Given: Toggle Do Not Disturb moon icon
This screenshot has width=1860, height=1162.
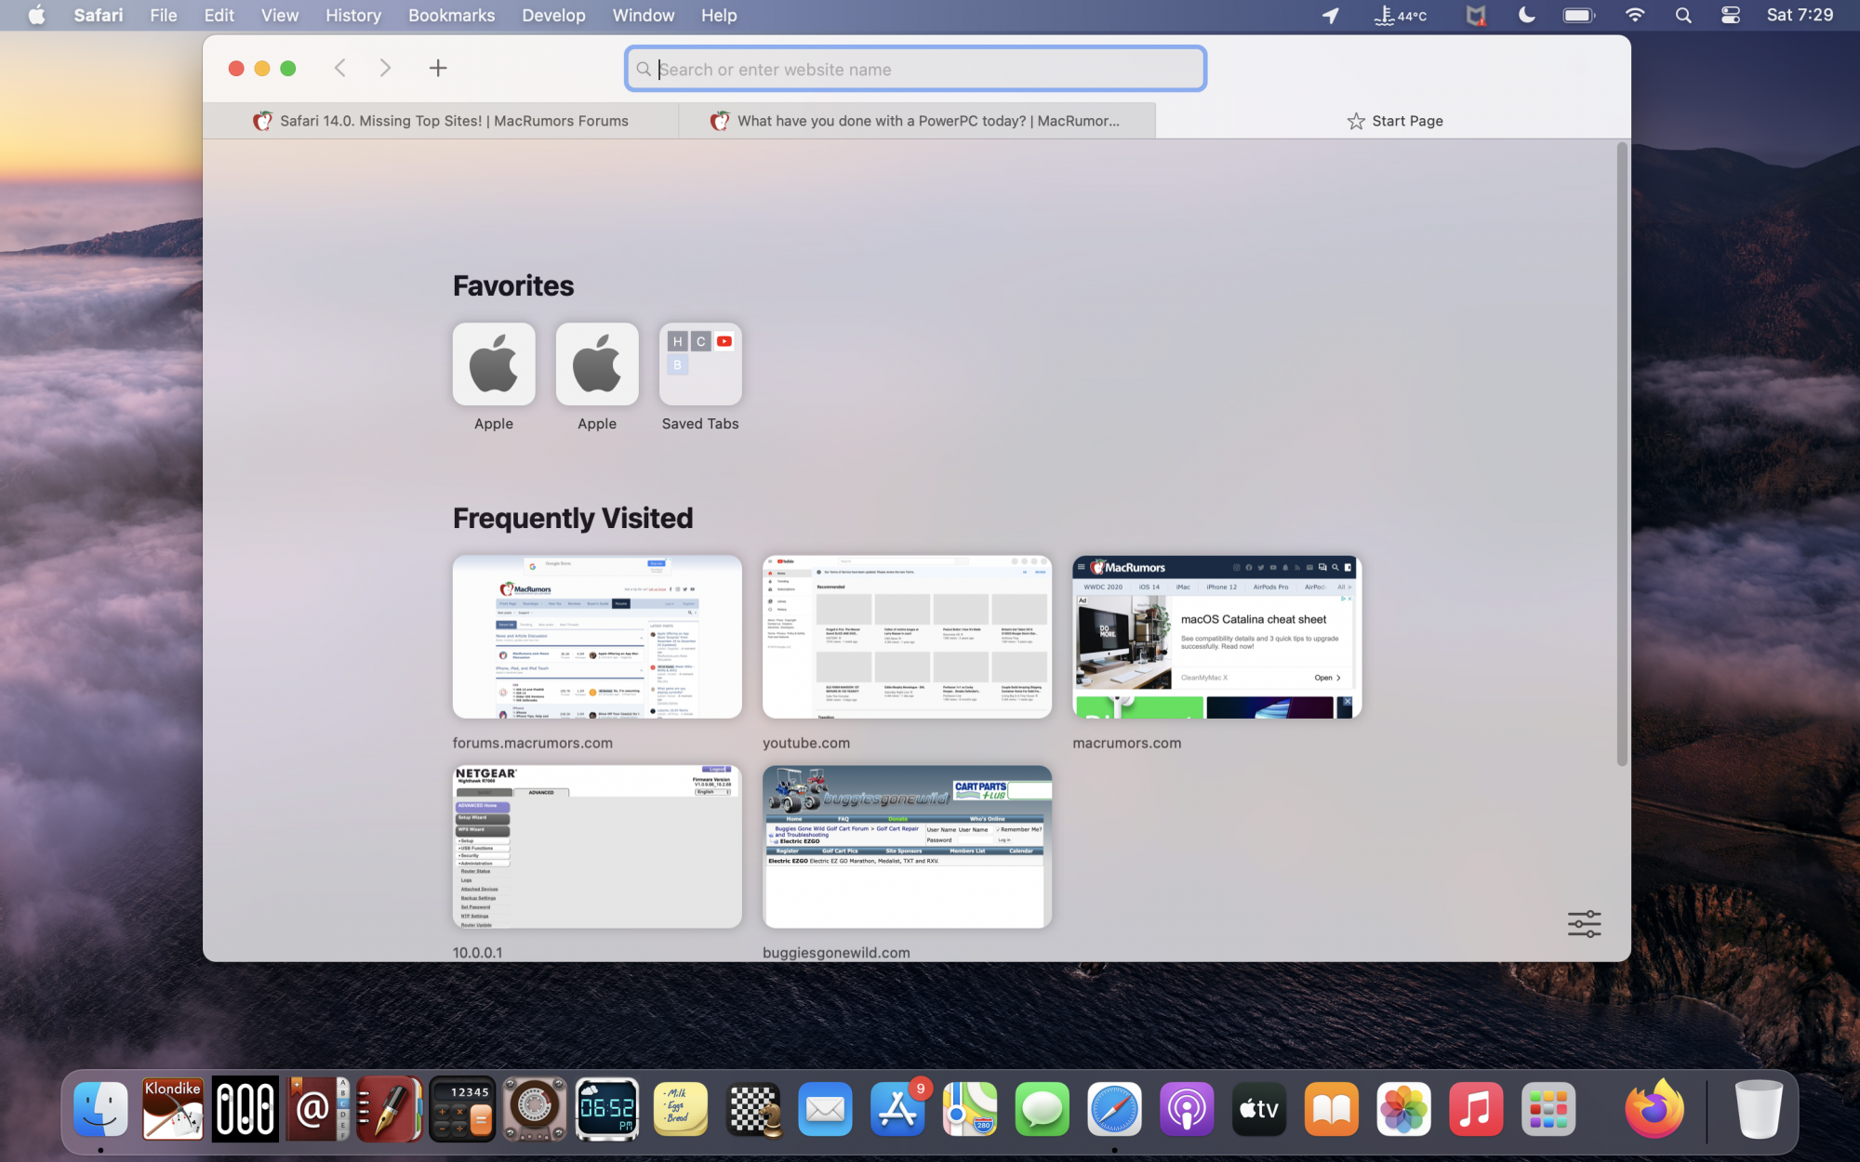Looking at the screenshot, I should [x=1526, y=15].
